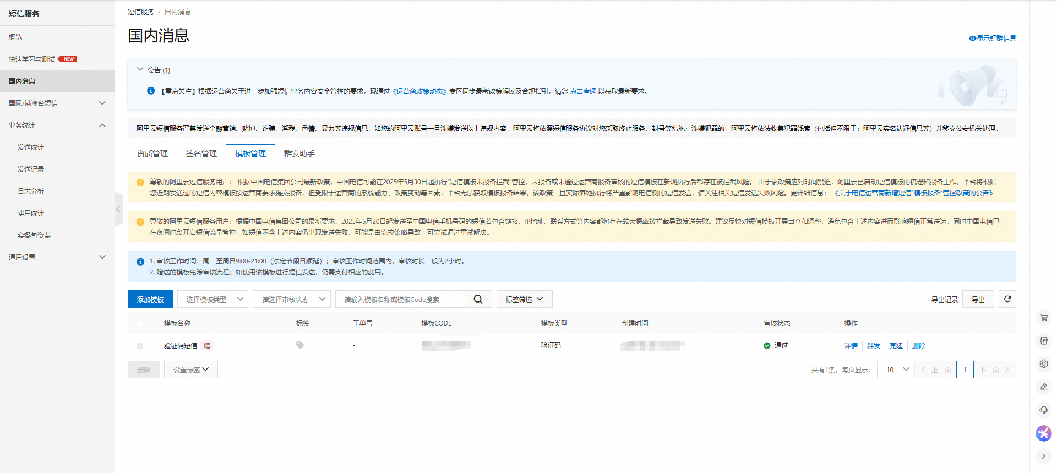Click the 添加模板 button

pos(150,299)
